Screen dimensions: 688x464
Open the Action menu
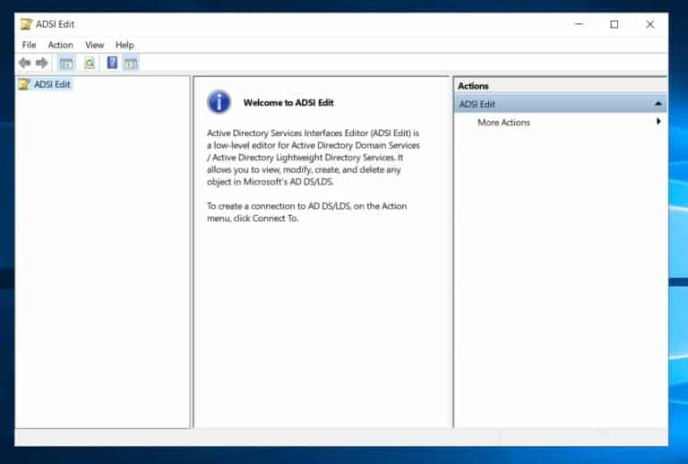pyautogui.click(x=61, y=45)
